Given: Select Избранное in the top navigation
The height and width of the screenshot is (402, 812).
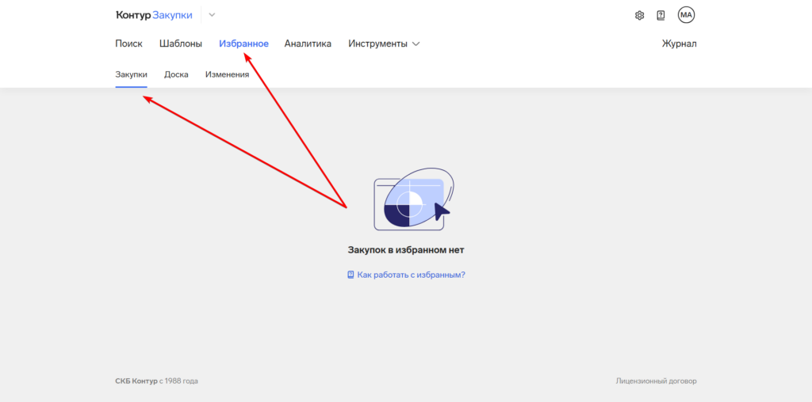Looking at the screenshot, I should (243, 44).
